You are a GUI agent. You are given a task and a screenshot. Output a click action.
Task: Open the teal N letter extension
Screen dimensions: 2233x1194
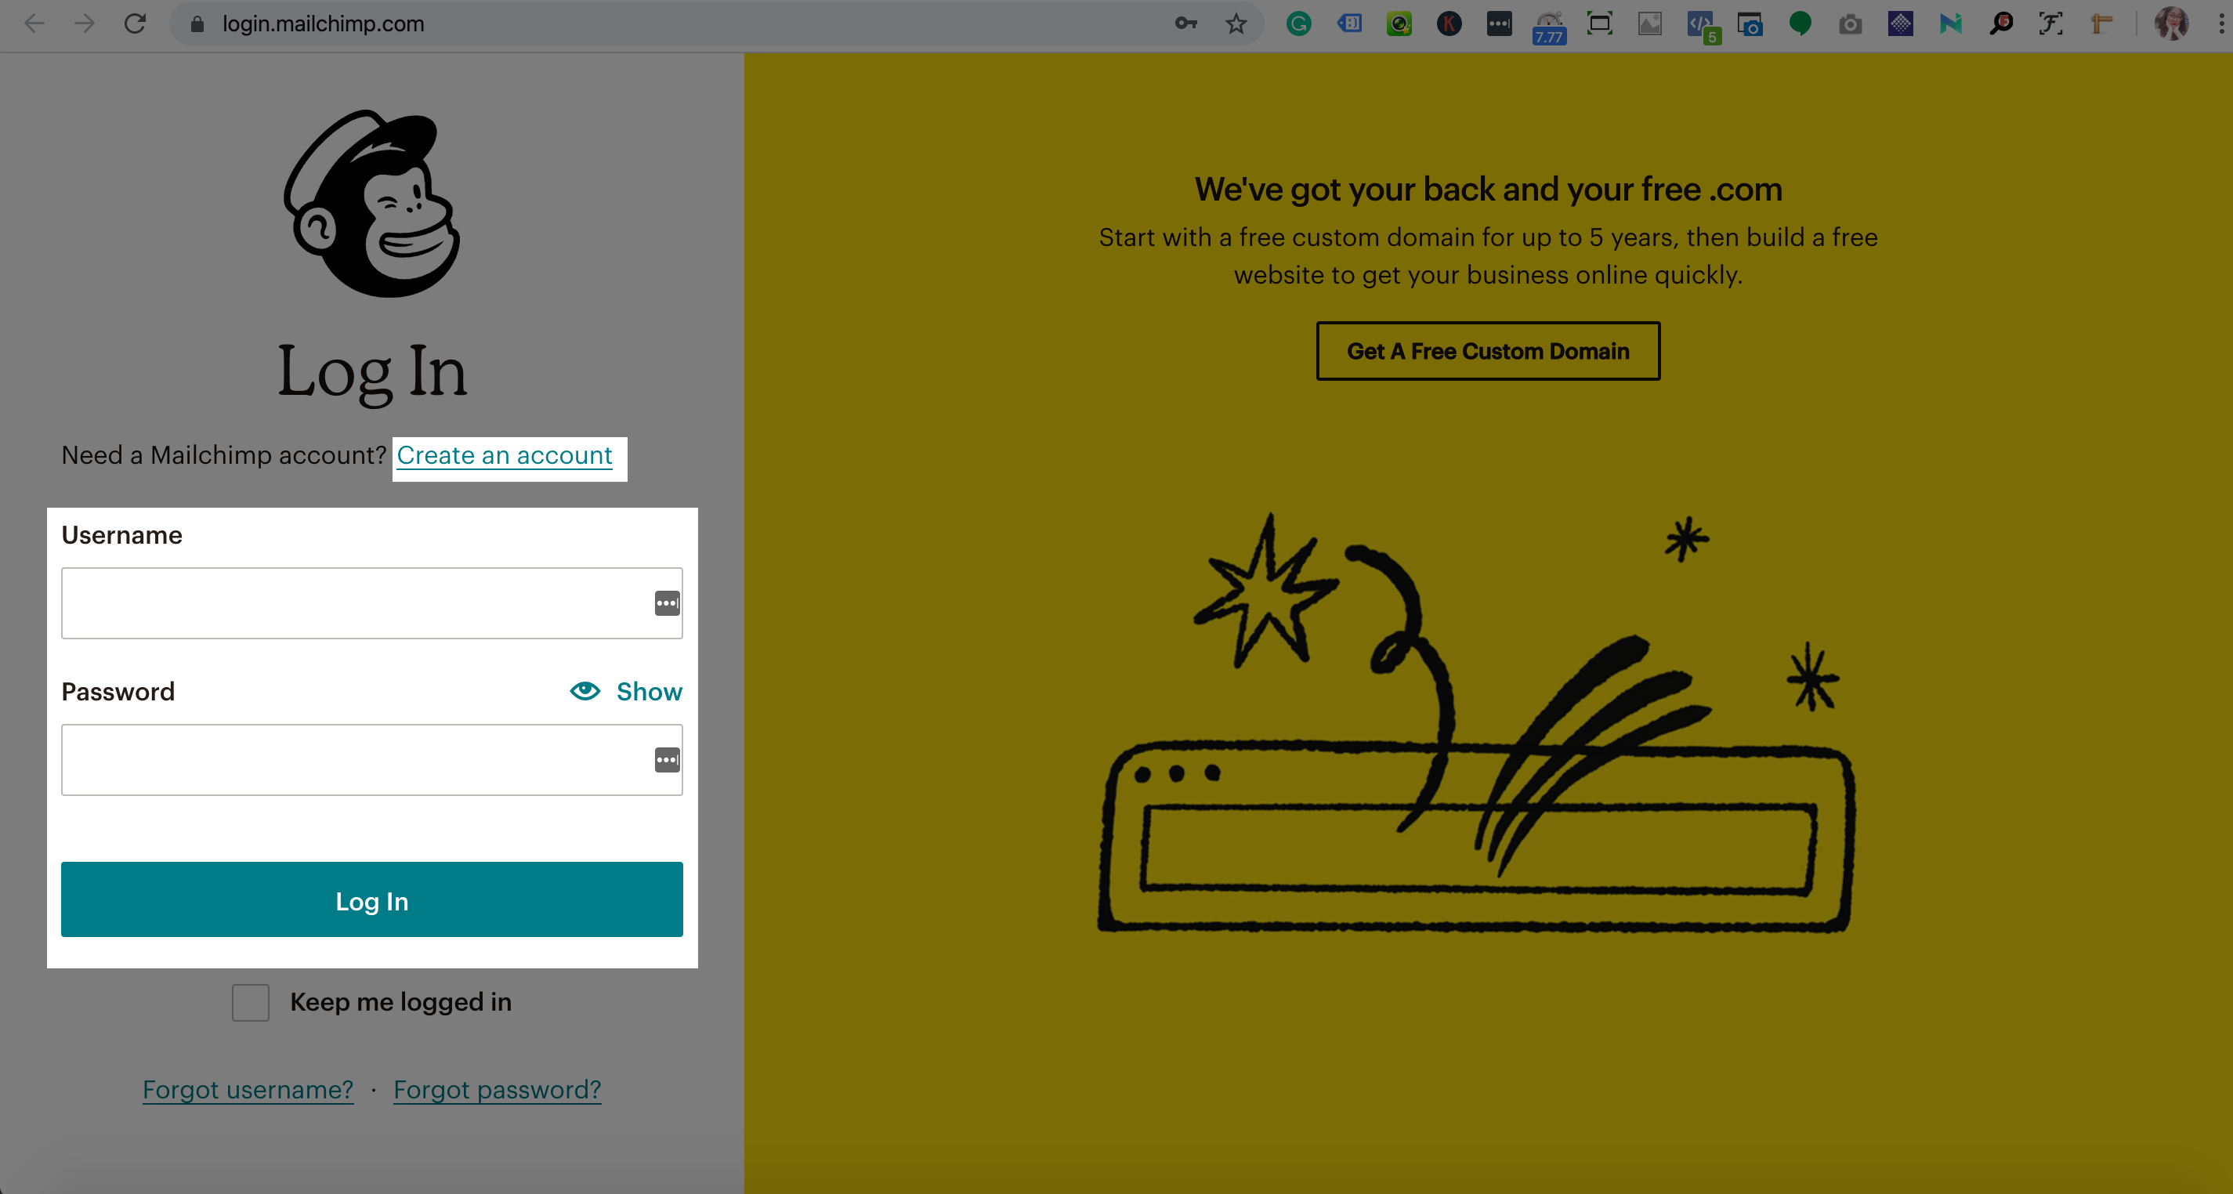point(1950,24)
